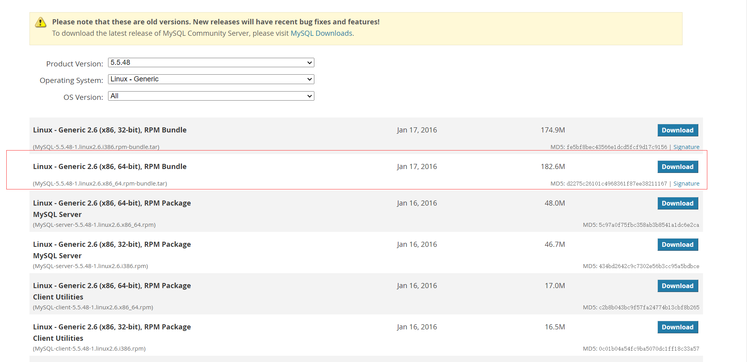Image resolution: width=747 pixels, height=362 pixels.
Task: Download the 32-bit RPM Bundle (174.9M)
Action: [x=678, y=130]
